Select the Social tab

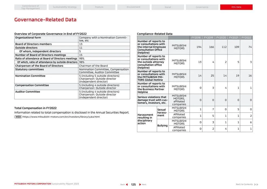(x=168, y=7)
